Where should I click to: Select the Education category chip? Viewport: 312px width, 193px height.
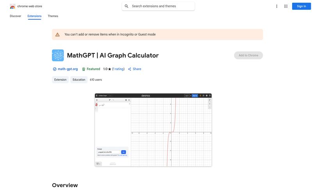79,80
